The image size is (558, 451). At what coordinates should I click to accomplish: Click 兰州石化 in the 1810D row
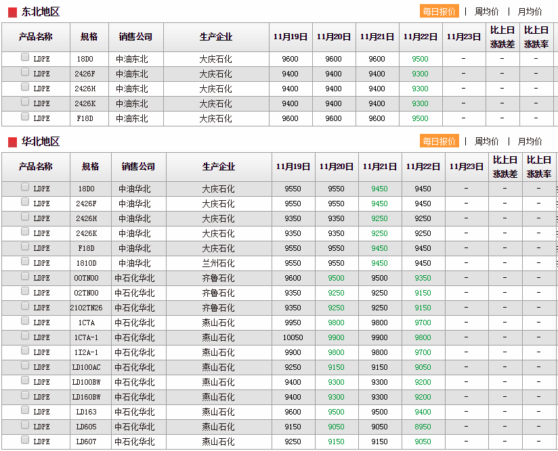point(219,263)
